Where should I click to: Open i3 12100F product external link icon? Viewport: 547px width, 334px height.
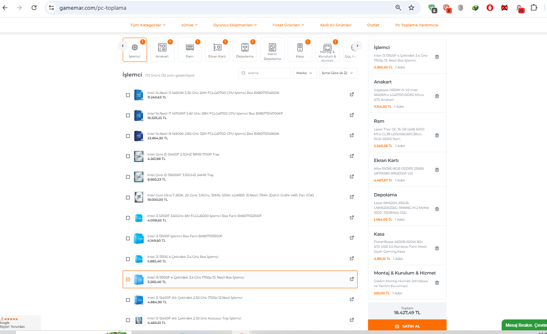pos(352,217)
